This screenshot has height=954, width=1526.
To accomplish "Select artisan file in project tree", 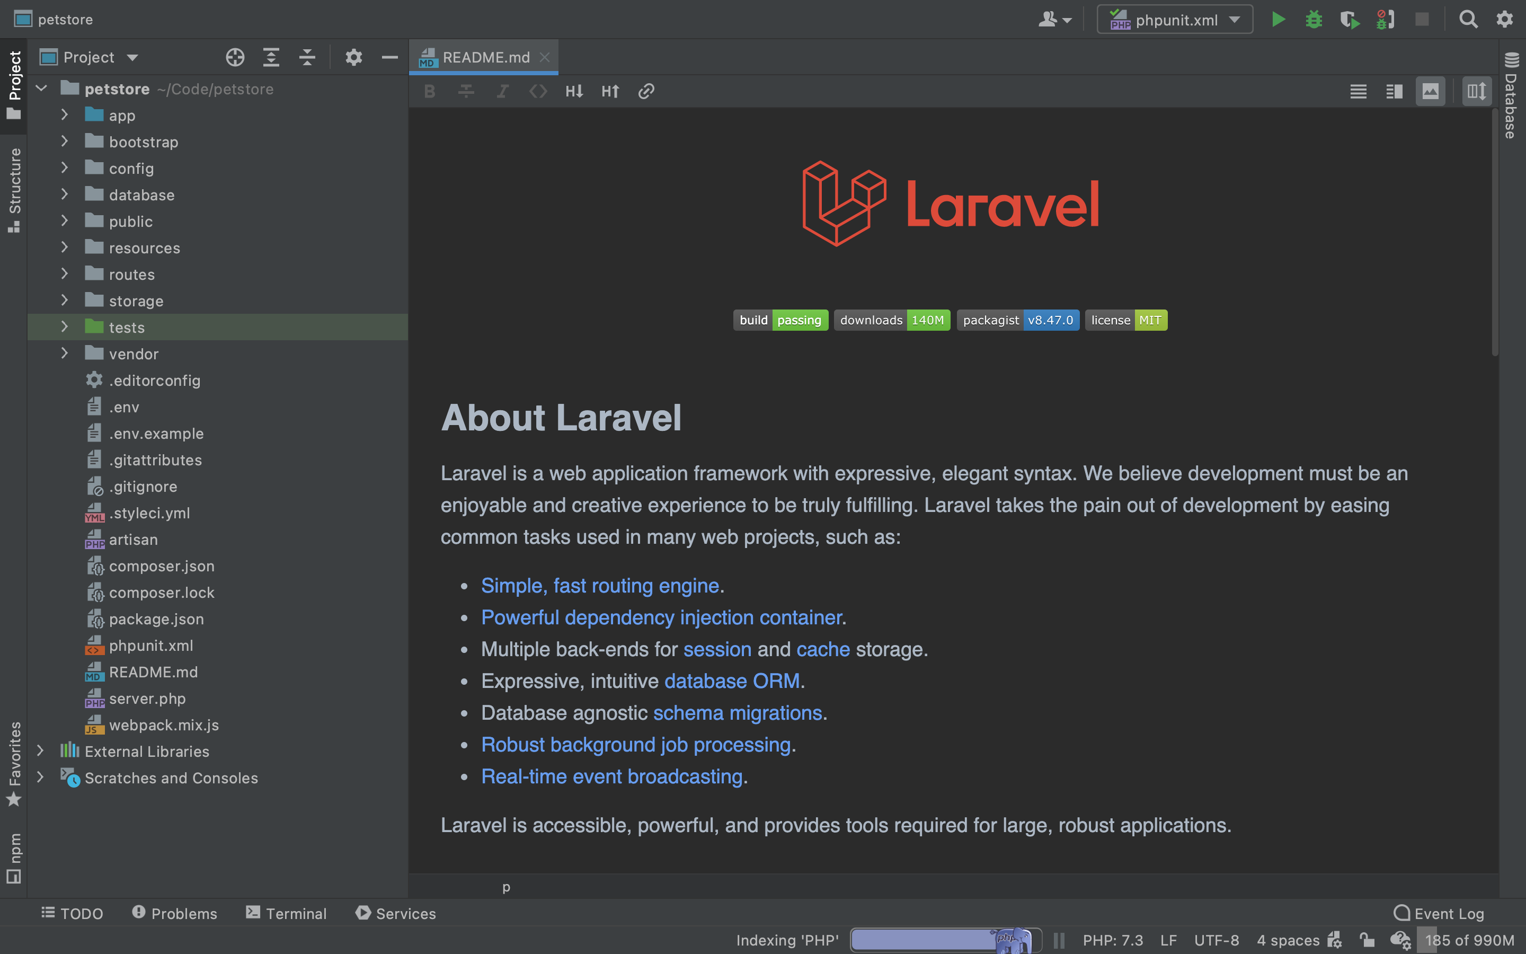I will (132, 540).
